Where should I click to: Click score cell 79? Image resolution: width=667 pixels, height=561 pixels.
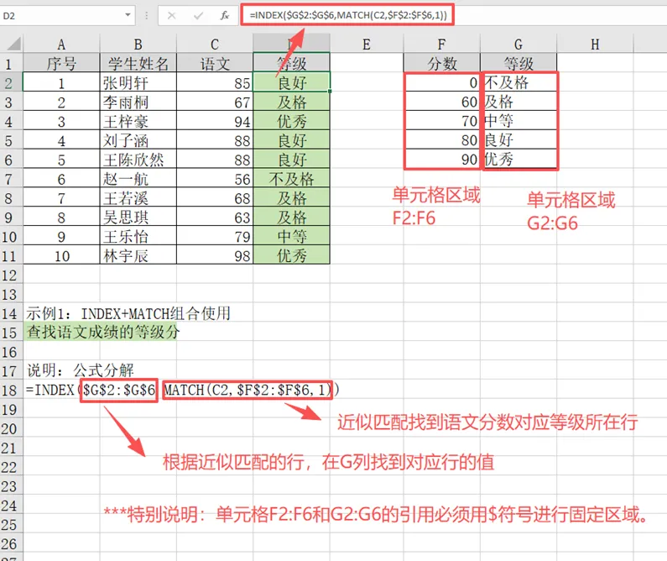pyautogui.click(x=215, y=236)
